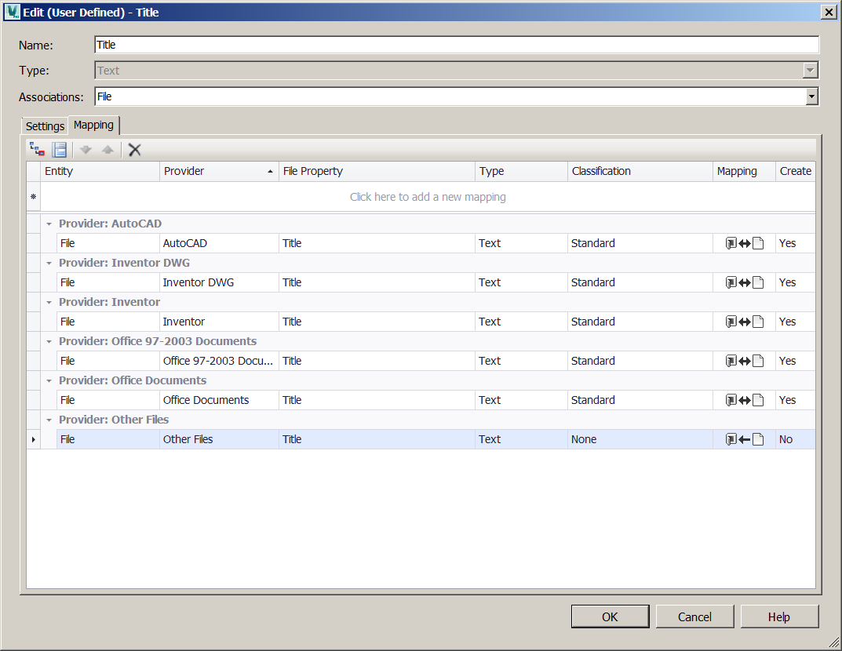Click here to add a new mapping
Image resolution: width=842 pixels, height=651 pixels.
428,197
